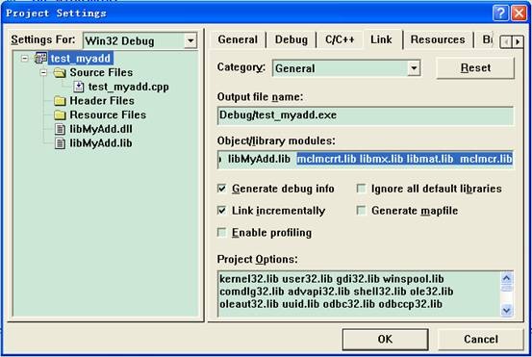532x357 pixels.
Task: Click Project Options scroll up arrow
Action: click(x=507, y=279)
